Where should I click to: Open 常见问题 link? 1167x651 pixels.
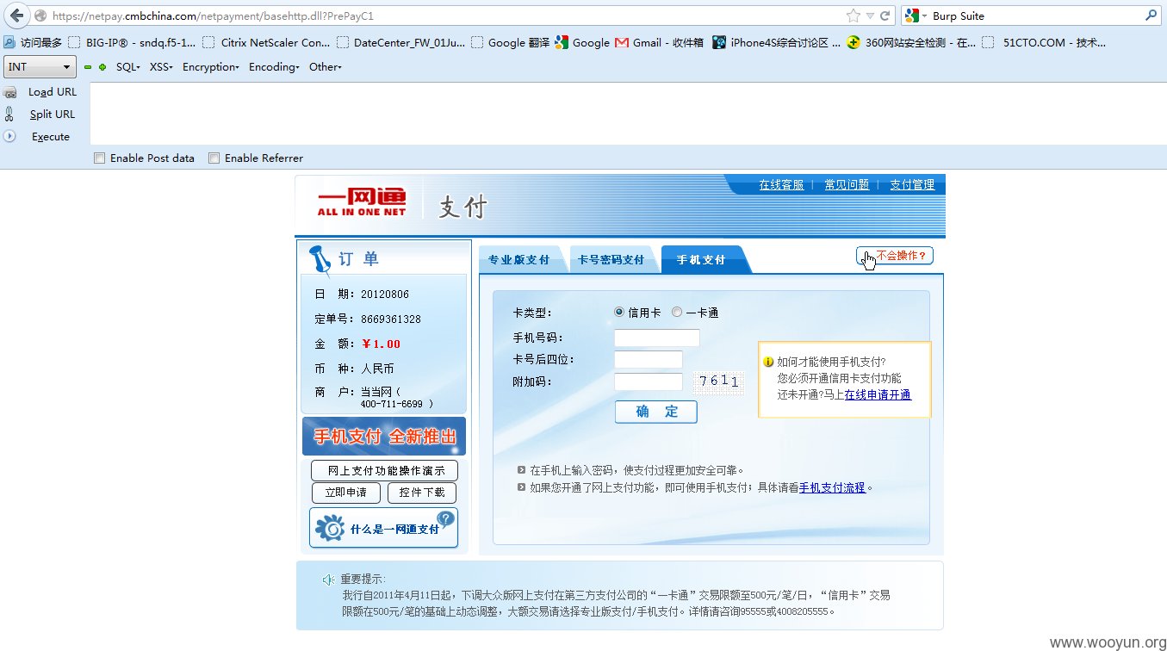tap(847, 185)
